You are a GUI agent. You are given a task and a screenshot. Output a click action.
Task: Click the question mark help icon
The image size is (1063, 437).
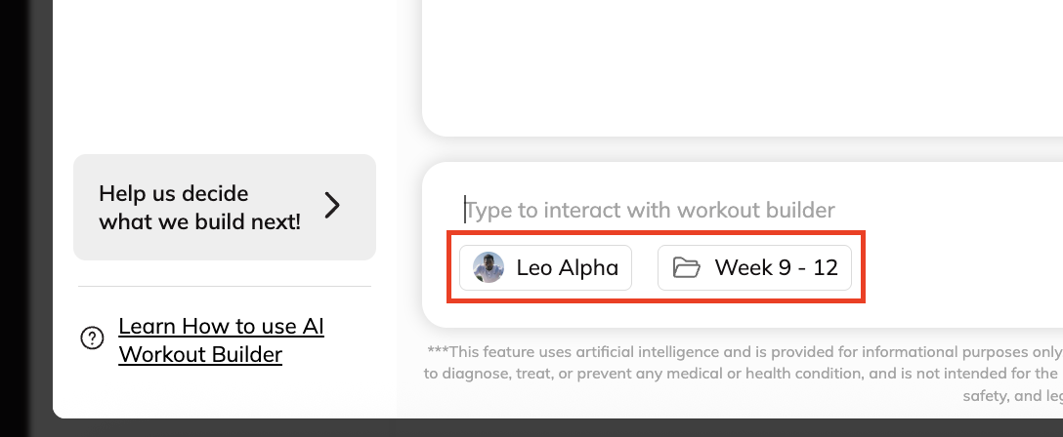click(92, 338)
